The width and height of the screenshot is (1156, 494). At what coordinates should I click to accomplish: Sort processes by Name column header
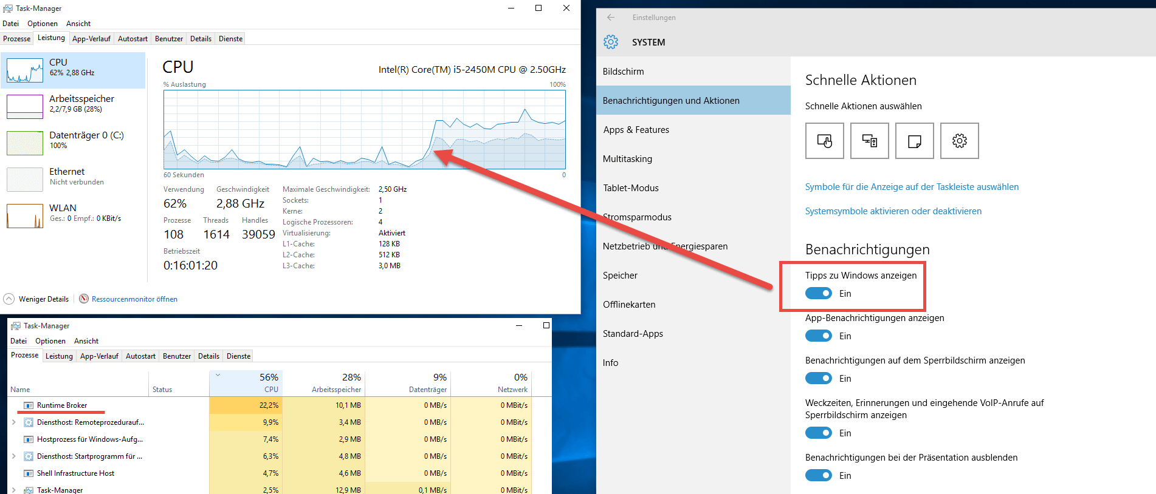tap(78, 383)
